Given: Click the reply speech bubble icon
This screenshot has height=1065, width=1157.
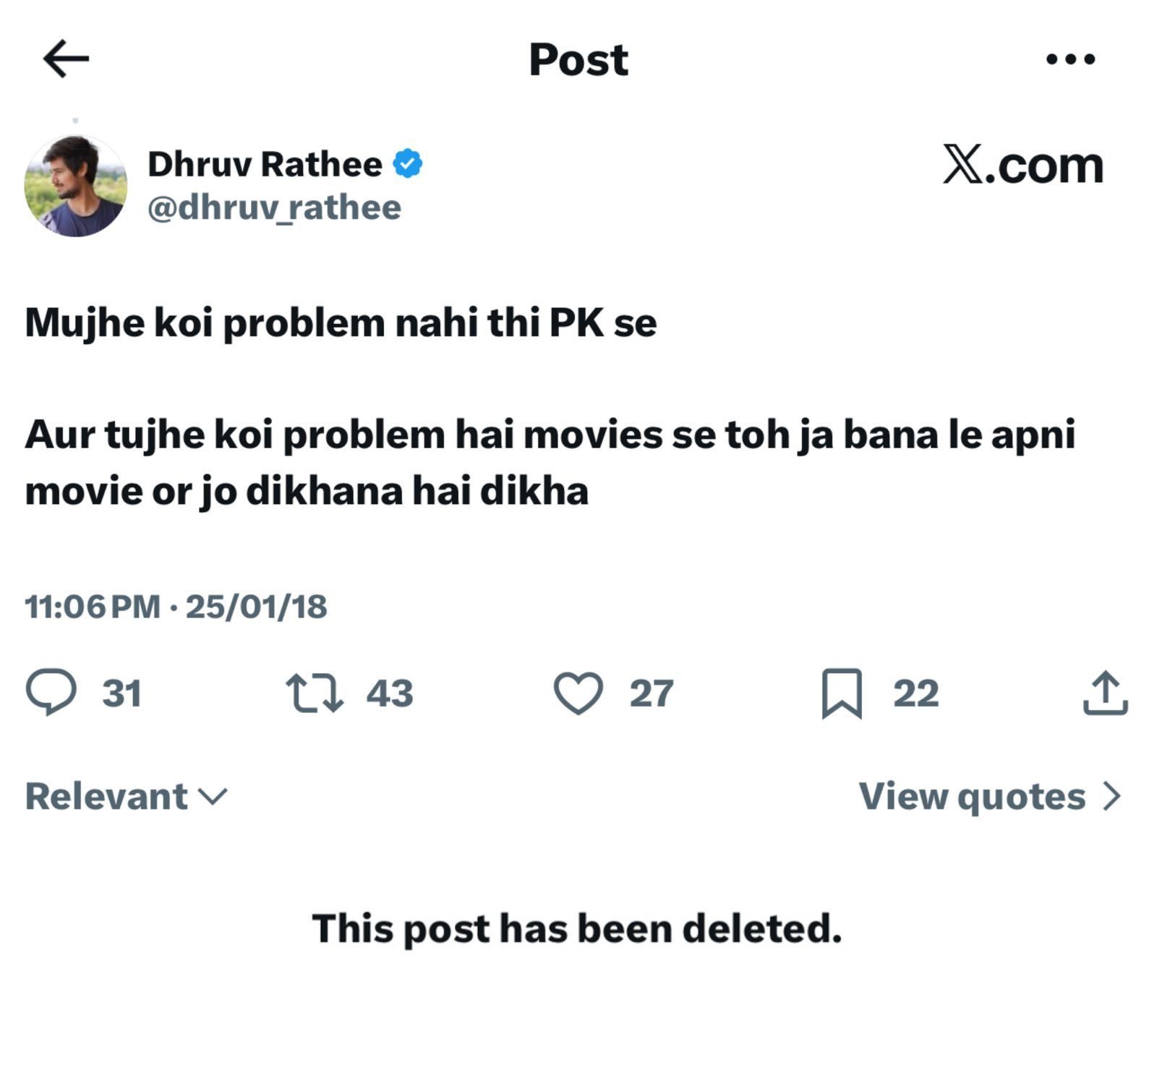Looking at the screenshot, I should click(x=51, y=692).
